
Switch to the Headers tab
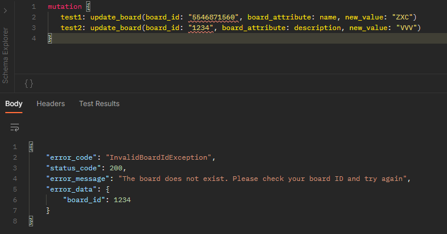pyautogui.click(x=51, y=104)
